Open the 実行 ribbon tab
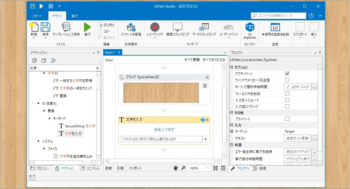The width and height of the screenshot is (350, 189). (x=75, y=16)
